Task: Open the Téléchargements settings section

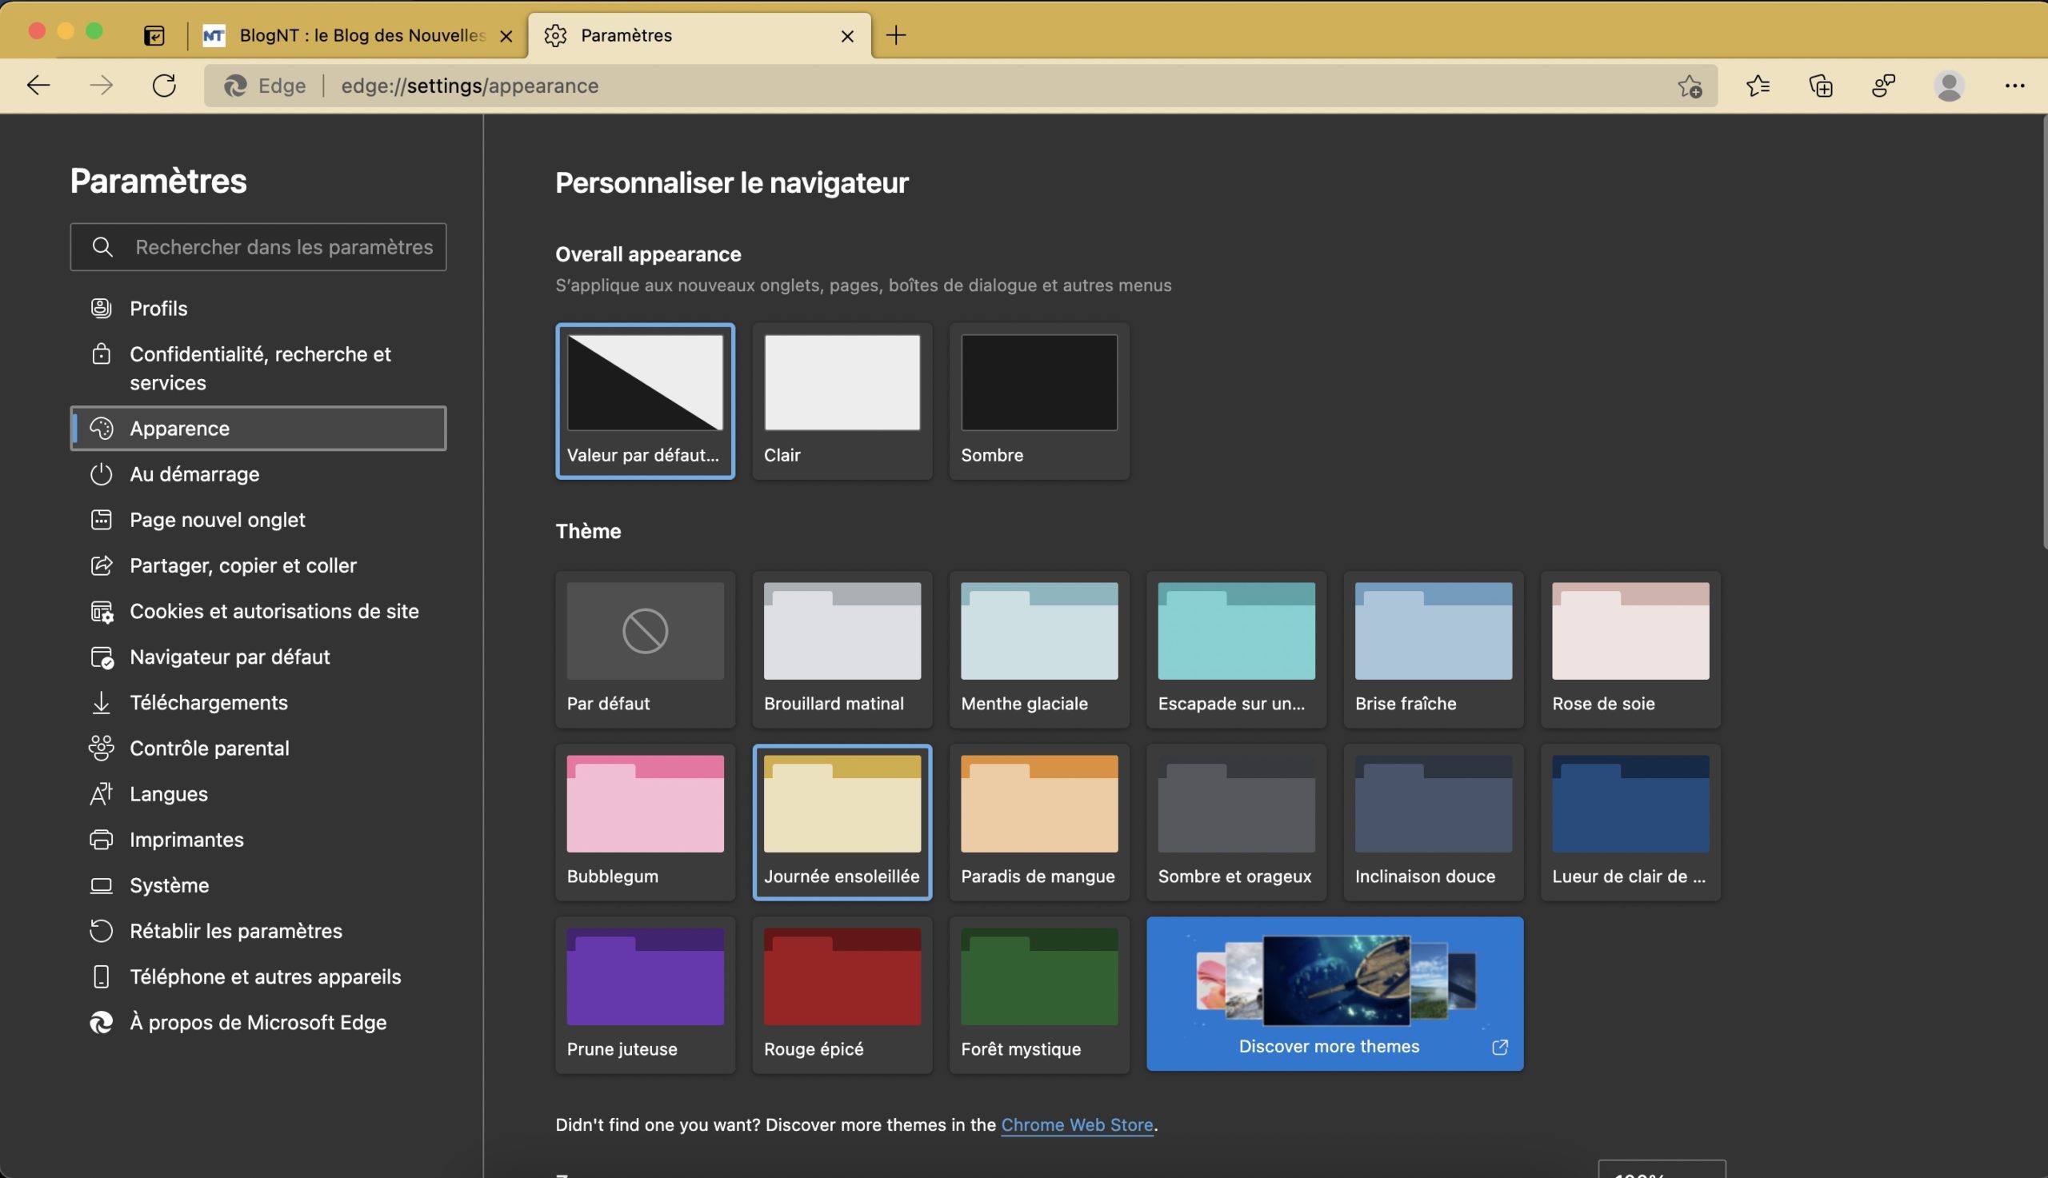Action: tap(209, 702)
